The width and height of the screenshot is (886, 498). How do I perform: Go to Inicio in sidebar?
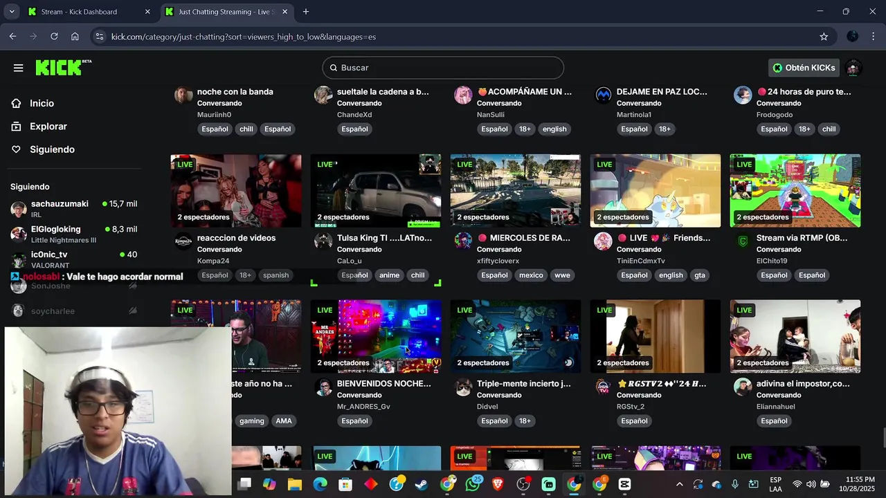(42, 103)
